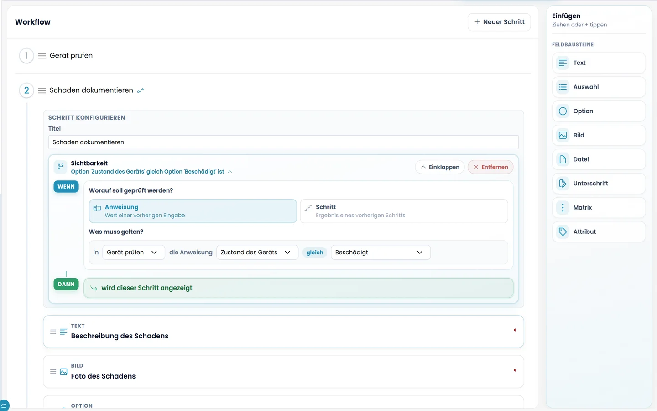This screenshot has width=657, height=411.
Task: Click the Gerät prüfen step title
Action: [x=71, y=56]
